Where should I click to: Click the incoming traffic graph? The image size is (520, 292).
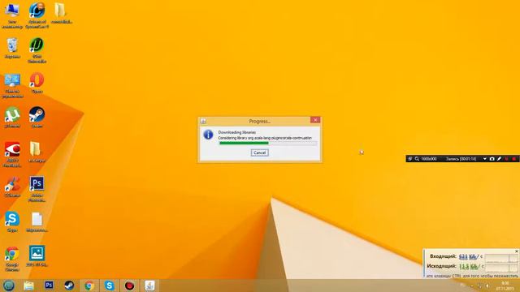click(x=500, y=257)
